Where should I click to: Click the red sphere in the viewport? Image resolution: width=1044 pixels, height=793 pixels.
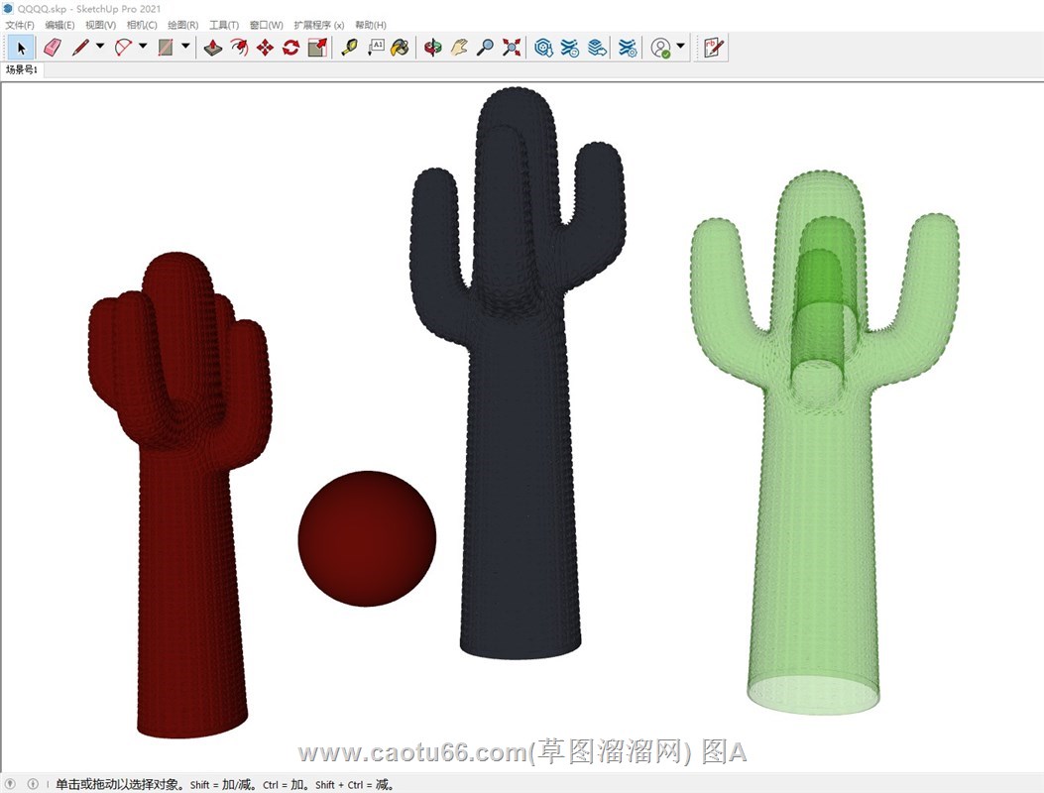click(x=367, y=538)
